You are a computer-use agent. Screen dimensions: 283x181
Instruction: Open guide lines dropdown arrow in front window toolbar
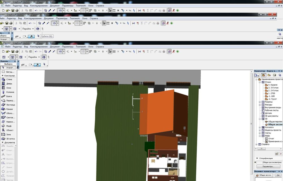click(x=64, y=51)
